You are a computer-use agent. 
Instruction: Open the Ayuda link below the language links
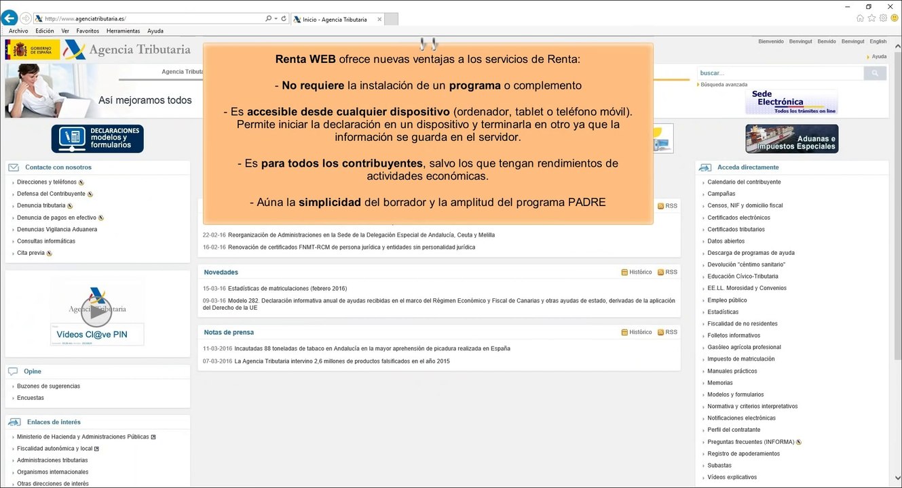879,57
